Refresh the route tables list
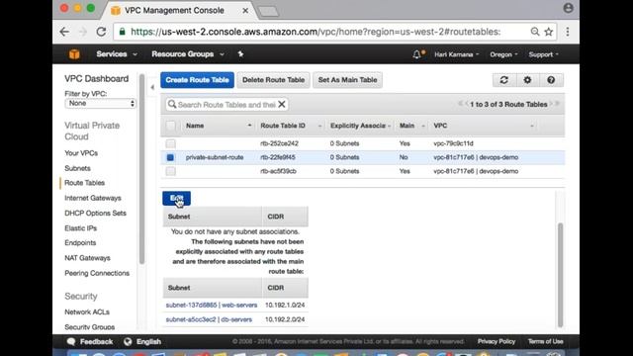This screenshot has height=356, width=633. (x=503, y=80)
